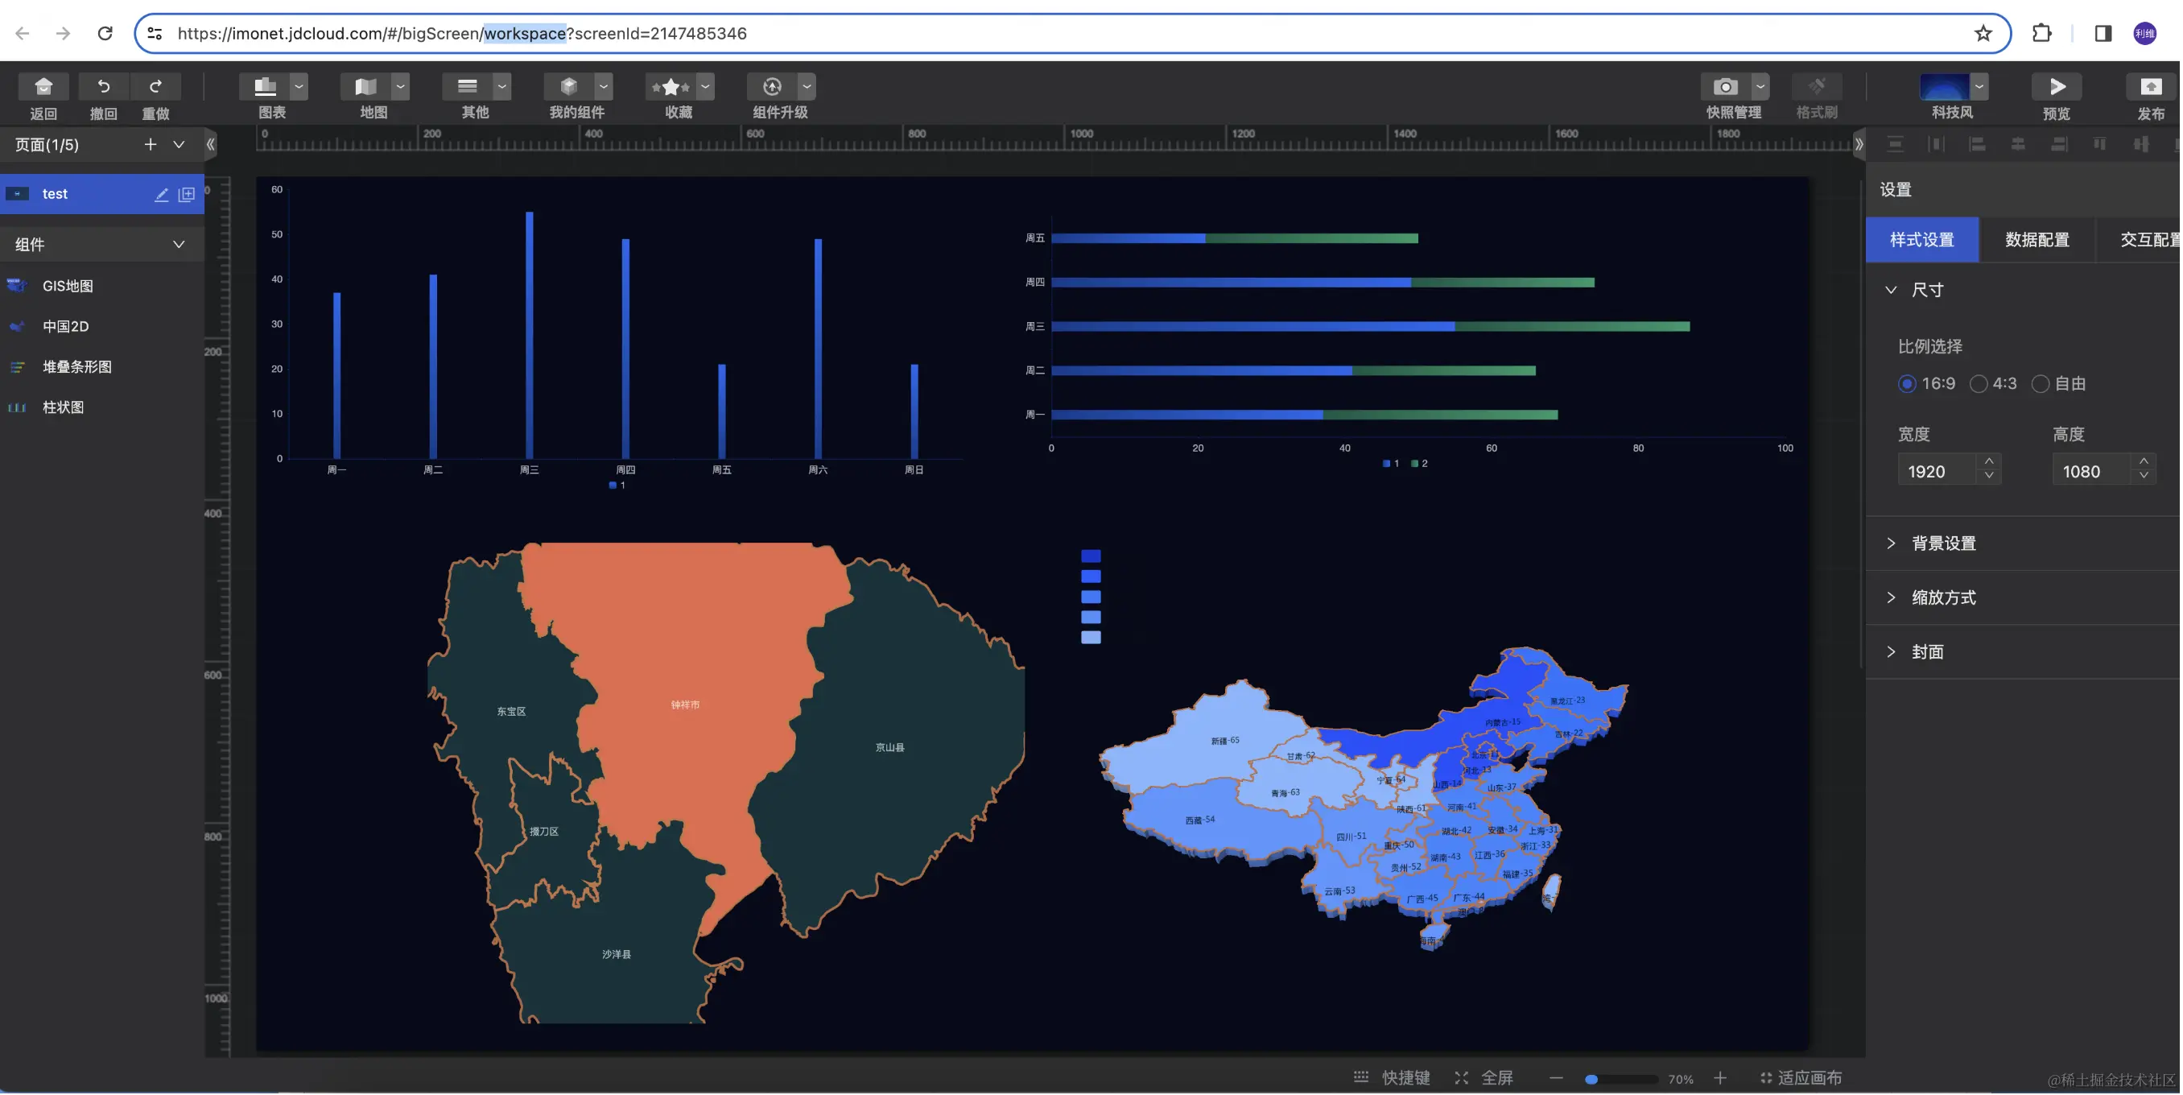Screen dimensions: 2183x1095
Task: Open the 样式设置 tab
Action: [1921, 240]
